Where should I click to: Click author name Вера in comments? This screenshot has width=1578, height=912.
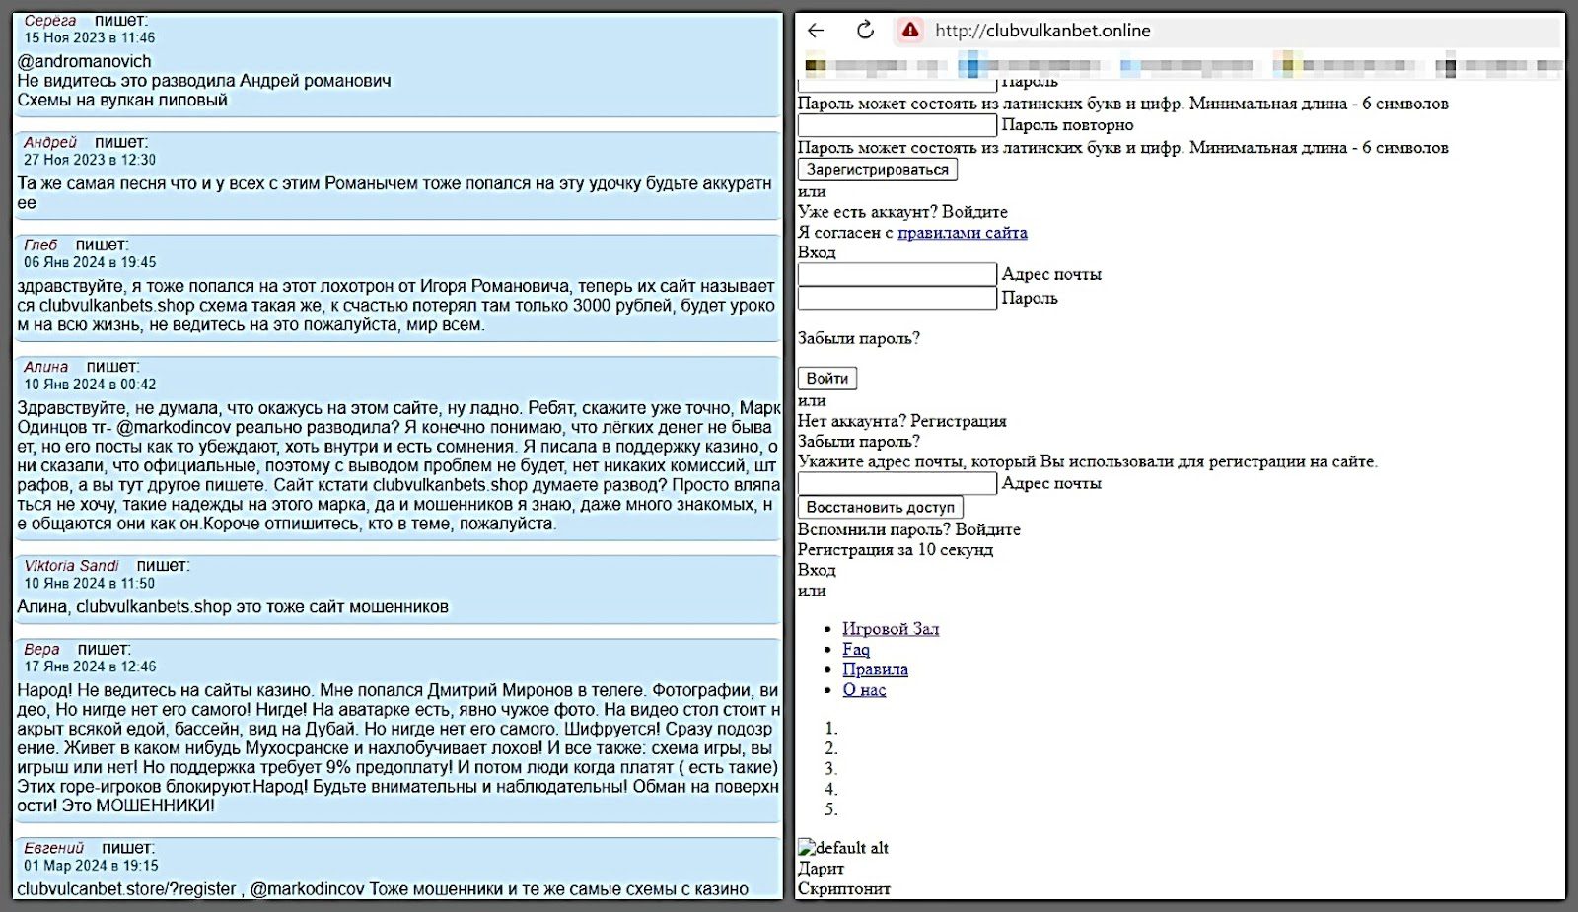41,650
